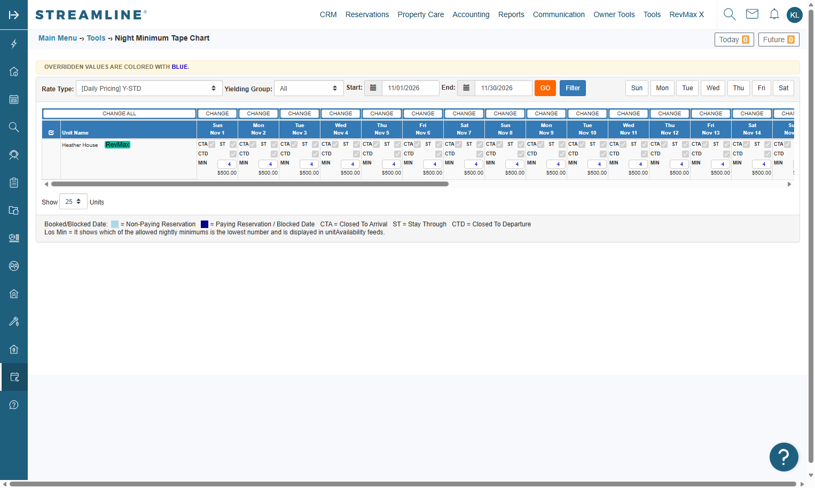Image resolution: width=815 pixels, height=488 pixels.
Task: Open the Yielding Group dropdown
Action: [x=309, y=88]
